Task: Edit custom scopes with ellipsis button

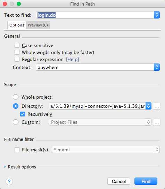Action: (157, 122)
